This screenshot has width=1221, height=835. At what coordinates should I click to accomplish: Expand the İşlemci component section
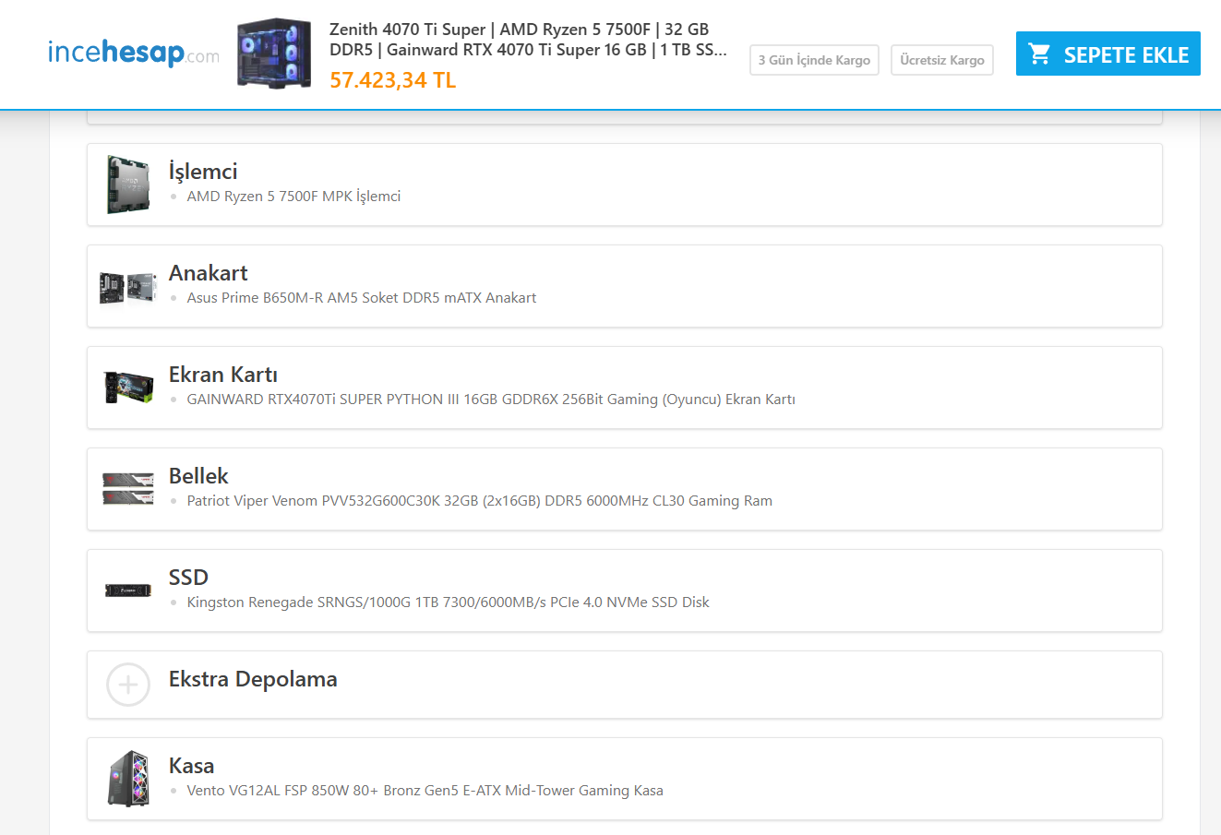coord(203,172)
